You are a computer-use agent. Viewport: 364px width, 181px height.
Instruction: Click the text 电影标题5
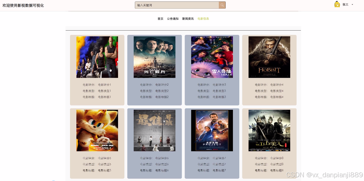click(x=104, y=171)
